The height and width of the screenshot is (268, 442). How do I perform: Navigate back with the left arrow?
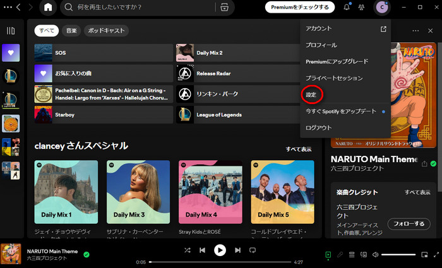point(18,7)
